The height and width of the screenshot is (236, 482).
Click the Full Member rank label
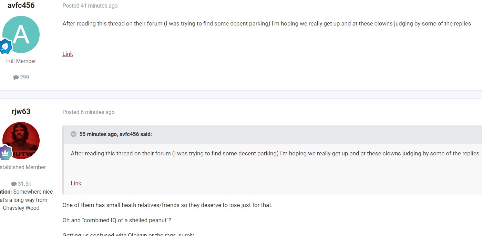21,61
